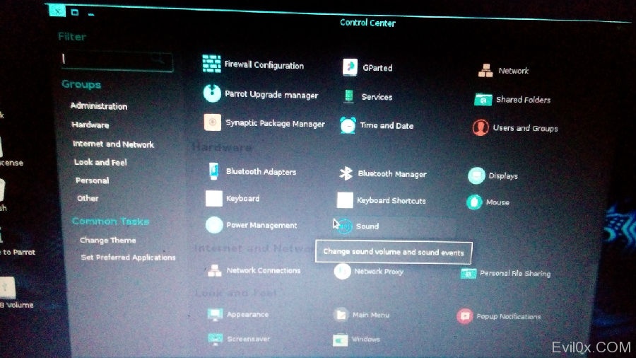Open Popup Notifications icon
The width and height of the screenshot is (636, 358).
point(465,316)
